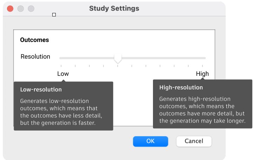This screenshot has width=254, height=160.
Task: Click the OK button
Action: 150,141
